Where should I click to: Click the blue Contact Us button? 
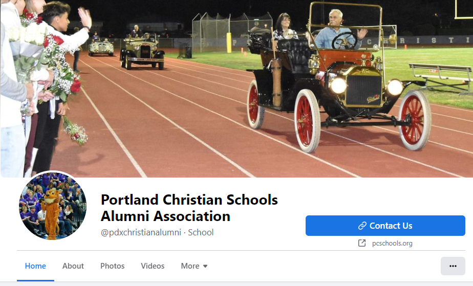tap(385, 226)
